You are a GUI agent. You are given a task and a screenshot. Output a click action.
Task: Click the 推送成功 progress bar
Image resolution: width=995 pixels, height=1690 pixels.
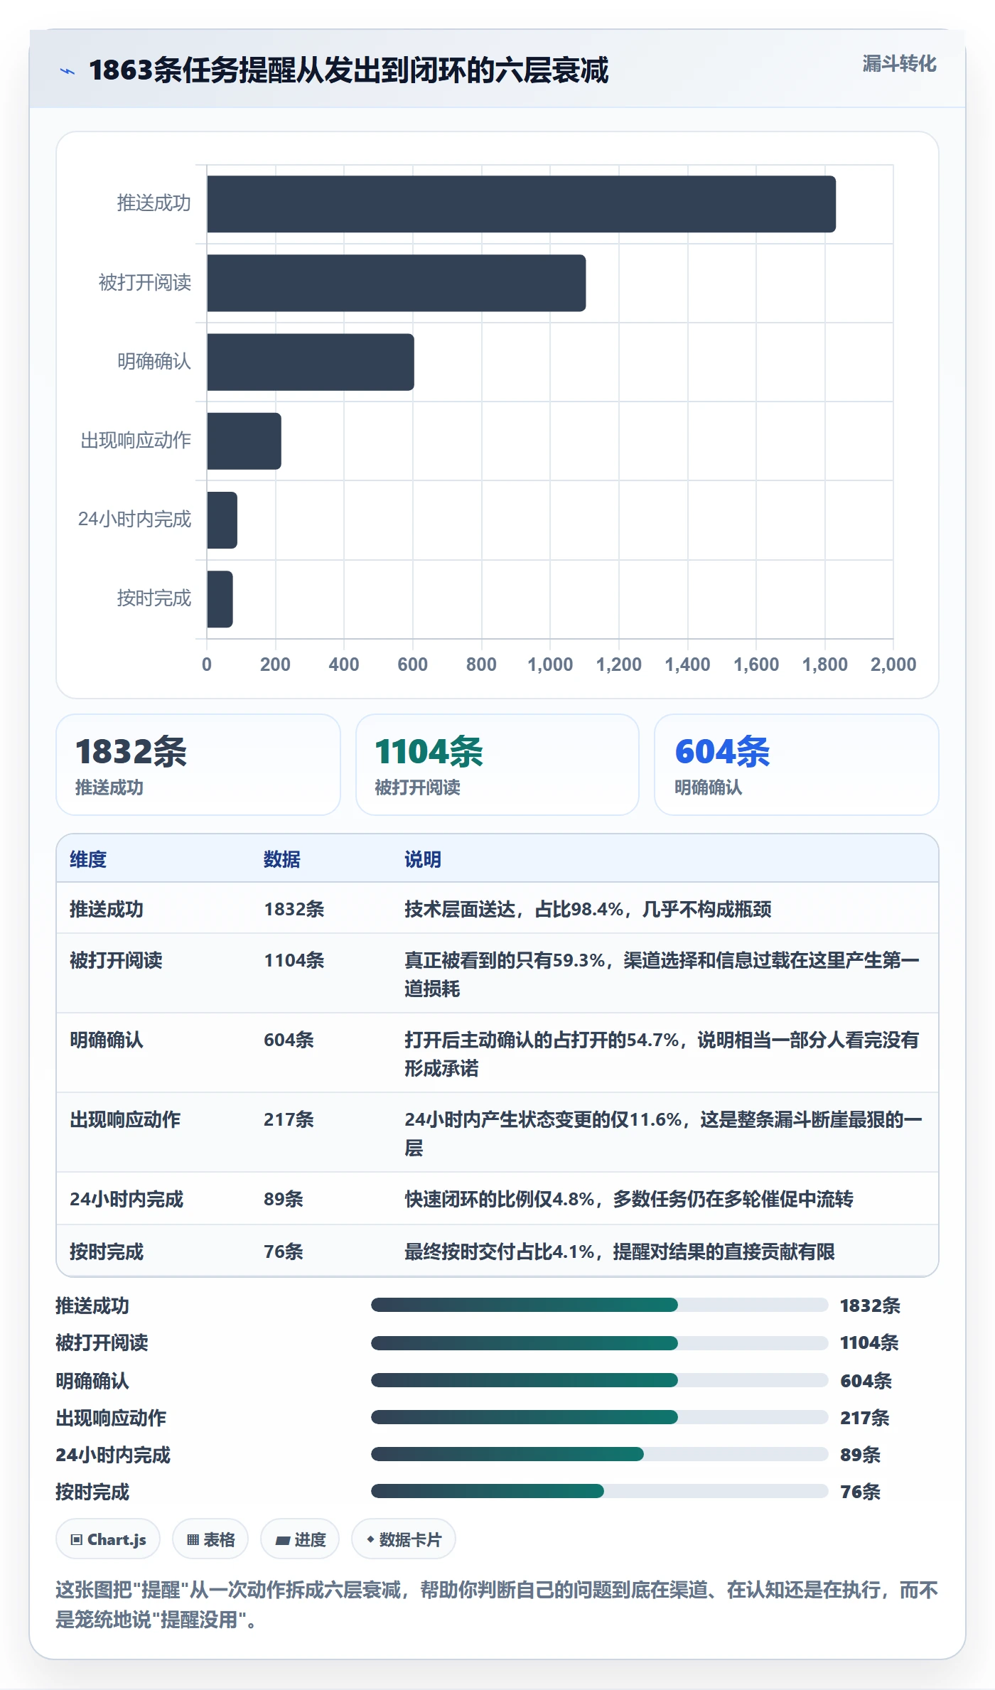[599, 1305]
